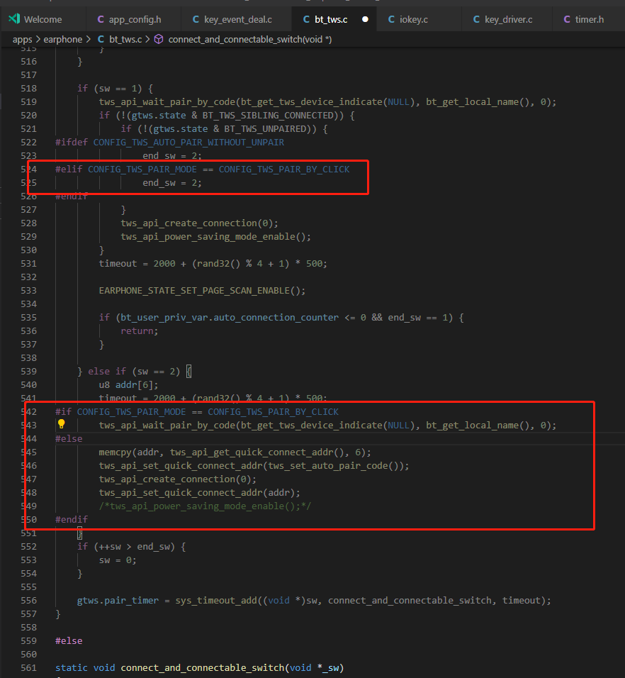The image size is (625, 678).
Task: Click the highlighted opening brace on line 539
Action: 188,372
